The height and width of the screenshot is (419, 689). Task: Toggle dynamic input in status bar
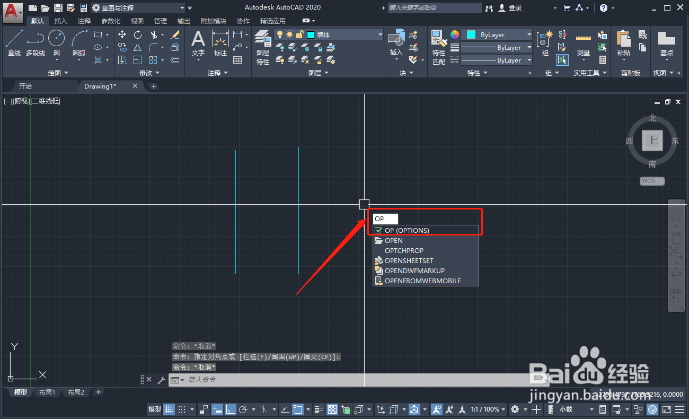217,409
